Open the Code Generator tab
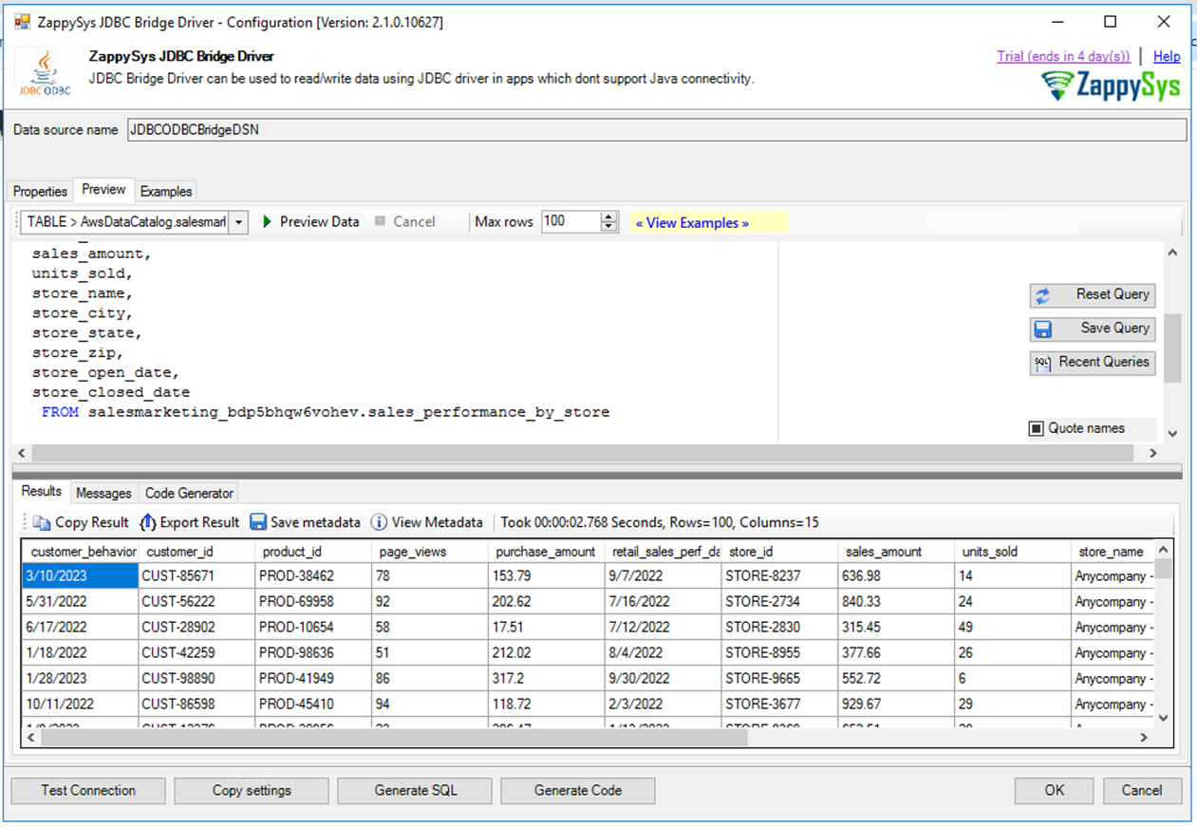Image resolution: width=1197 pixels, height=827 pixels. point(188,493)
